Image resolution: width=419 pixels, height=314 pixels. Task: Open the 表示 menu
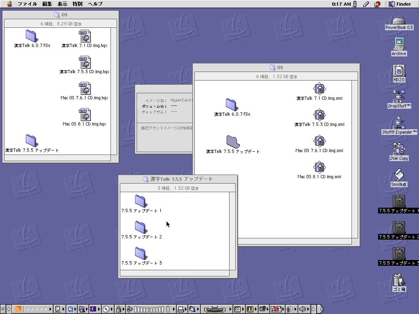(62, 4)
